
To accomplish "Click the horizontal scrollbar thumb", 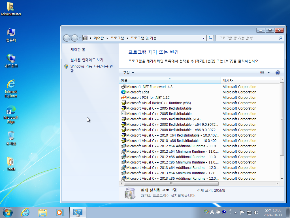I will pos(171,184).
